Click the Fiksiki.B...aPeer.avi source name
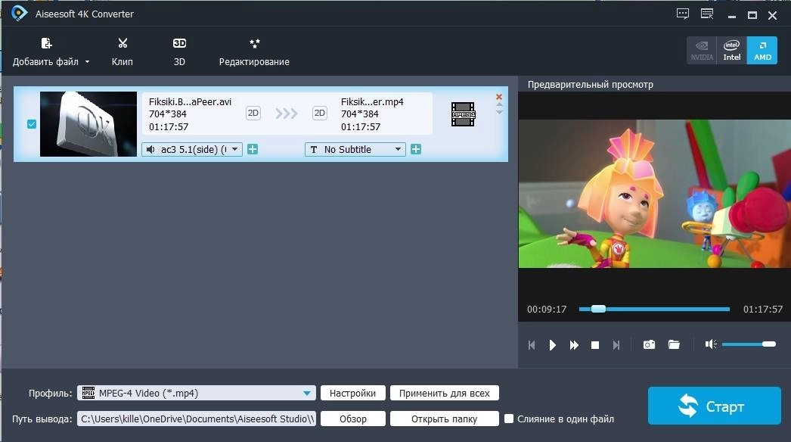 [190, 101]
